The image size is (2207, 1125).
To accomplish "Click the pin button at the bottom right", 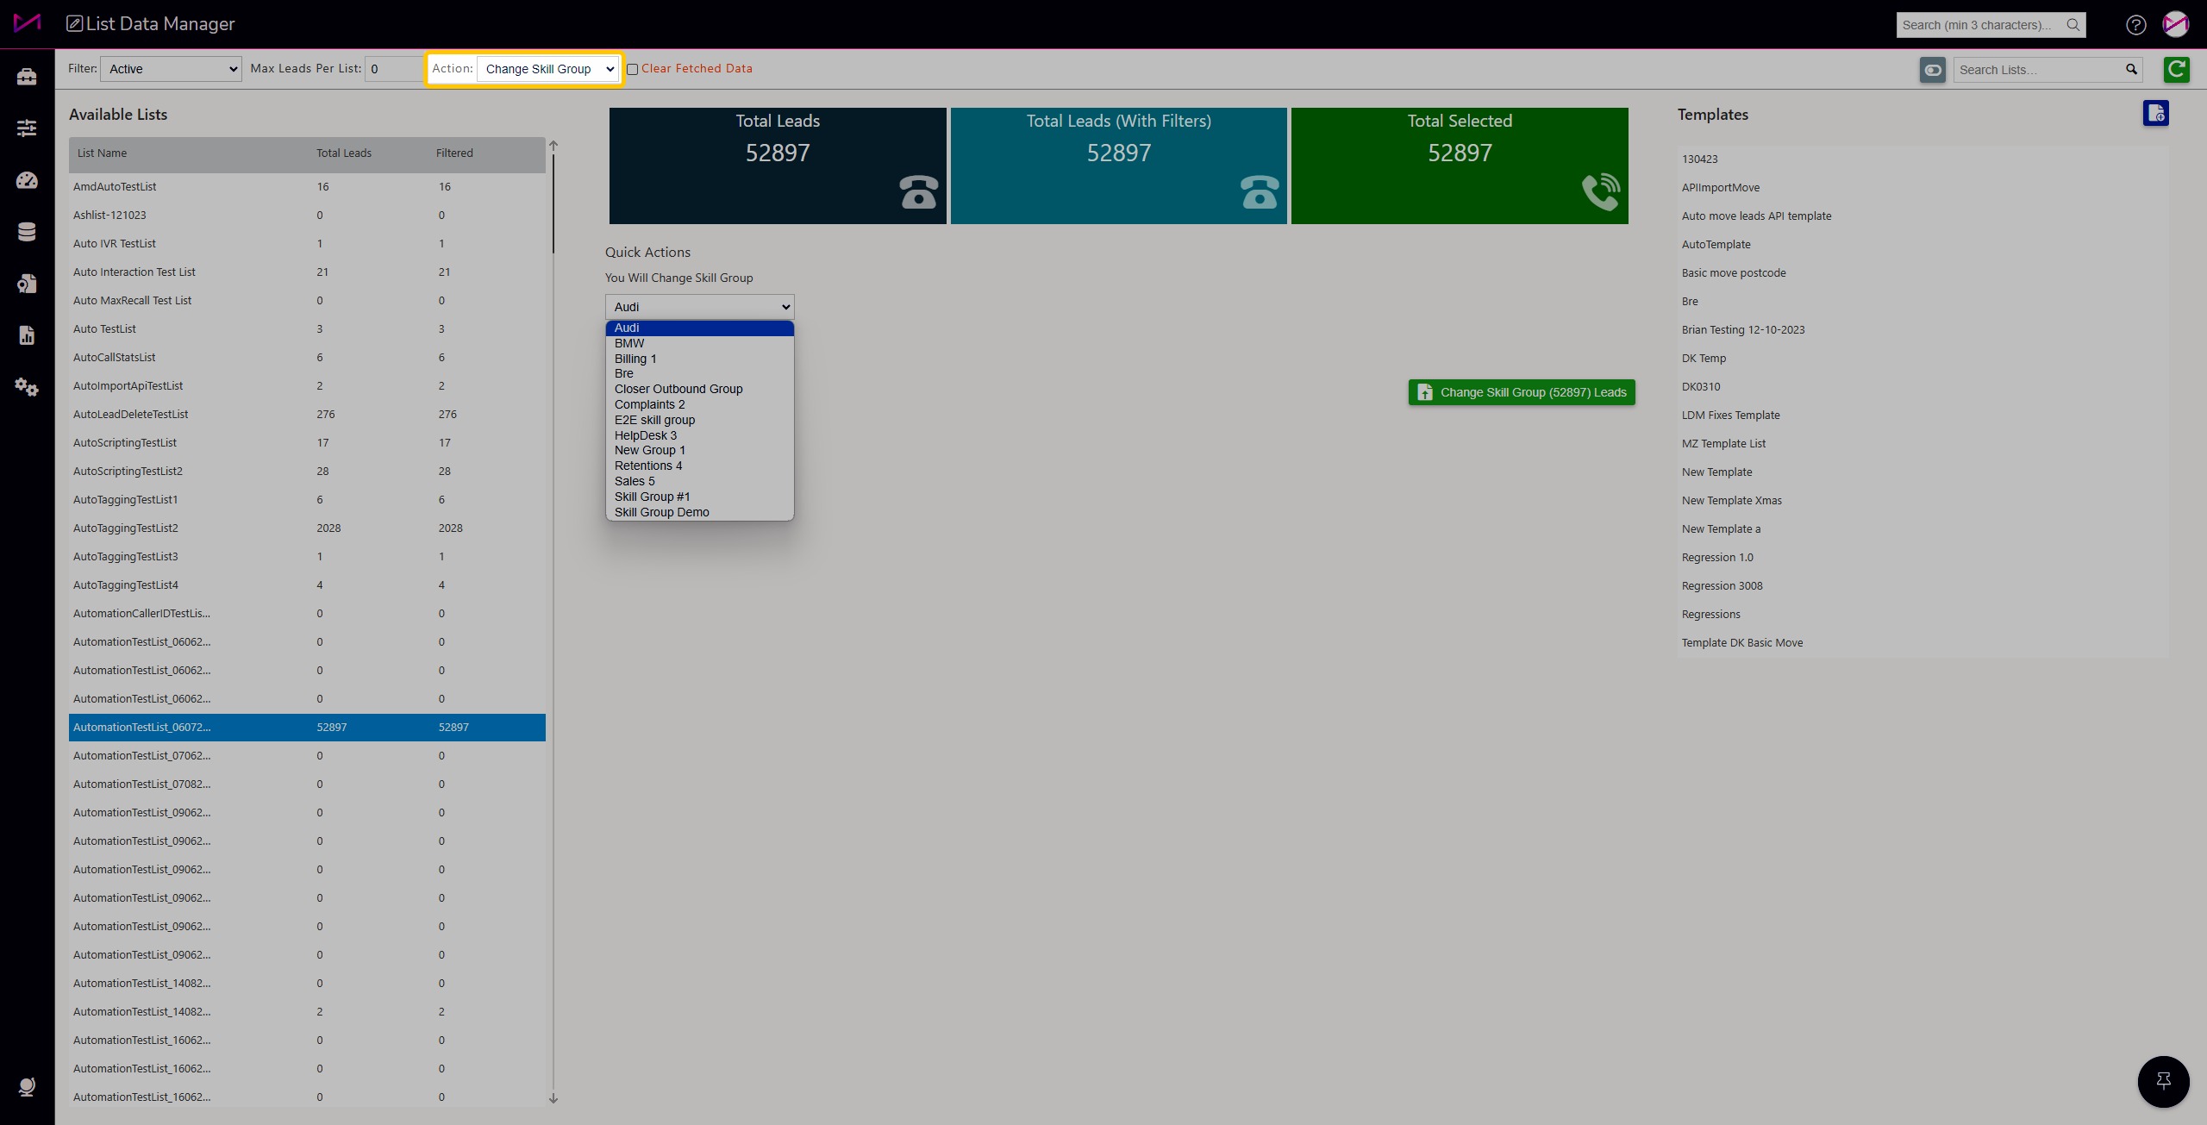I will click(x=2163, y=1081).
